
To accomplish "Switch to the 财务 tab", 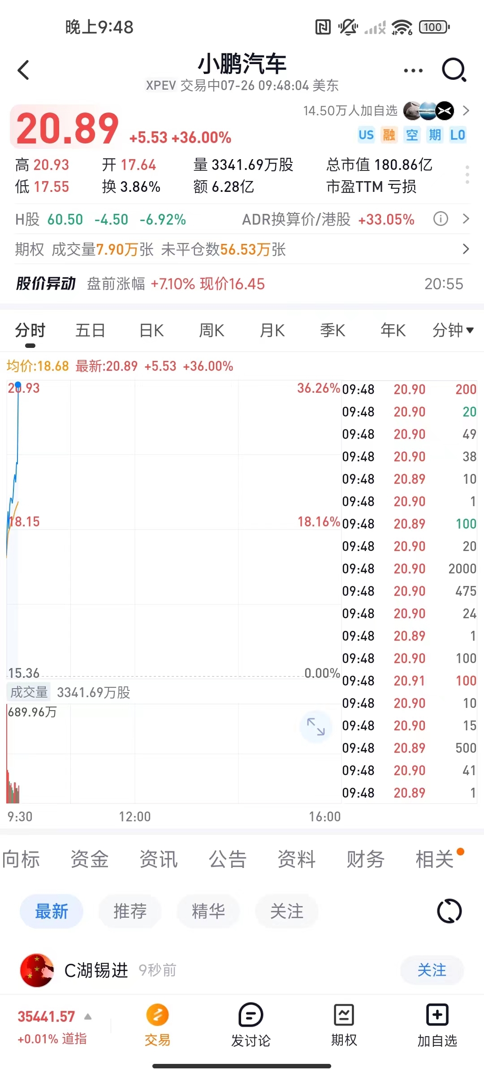I will 365,859.
